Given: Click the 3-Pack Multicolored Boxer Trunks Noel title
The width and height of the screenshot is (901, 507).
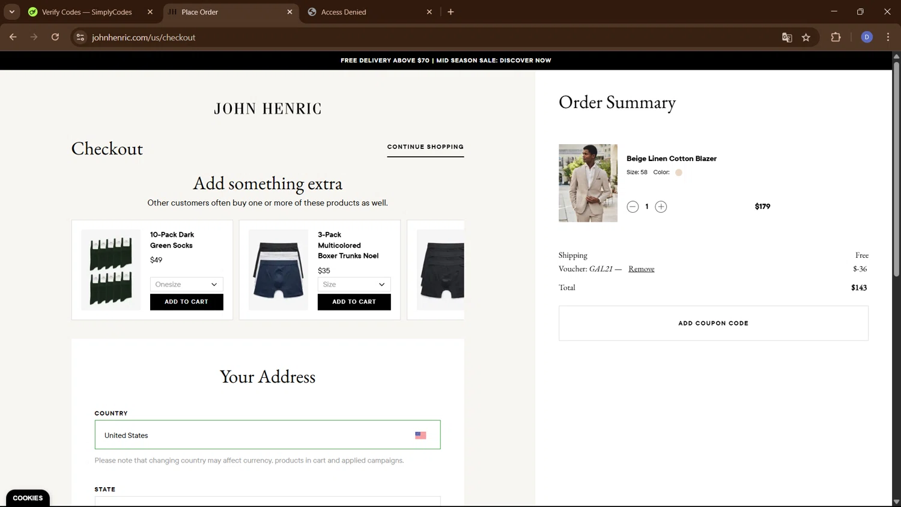Looking at the screenshot, I should 348,245.
